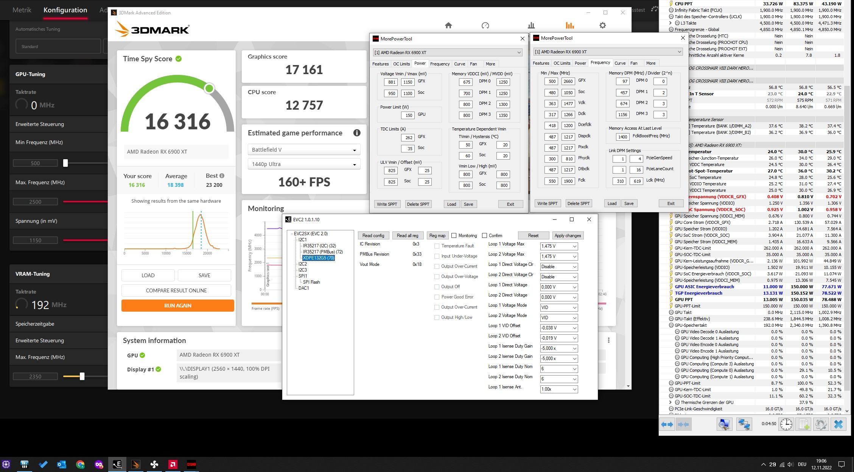Open Features tab in left MorePowerTool
Image resolution: width=854 pixels, height=472 pixels.
pos(380,64)
